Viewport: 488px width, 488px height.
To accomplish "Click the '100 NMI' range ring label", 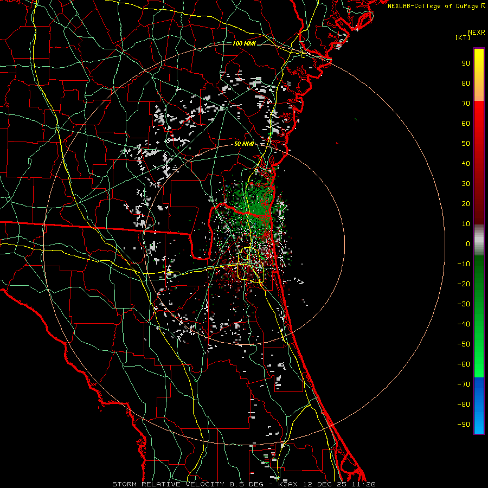I will [244, 43].
